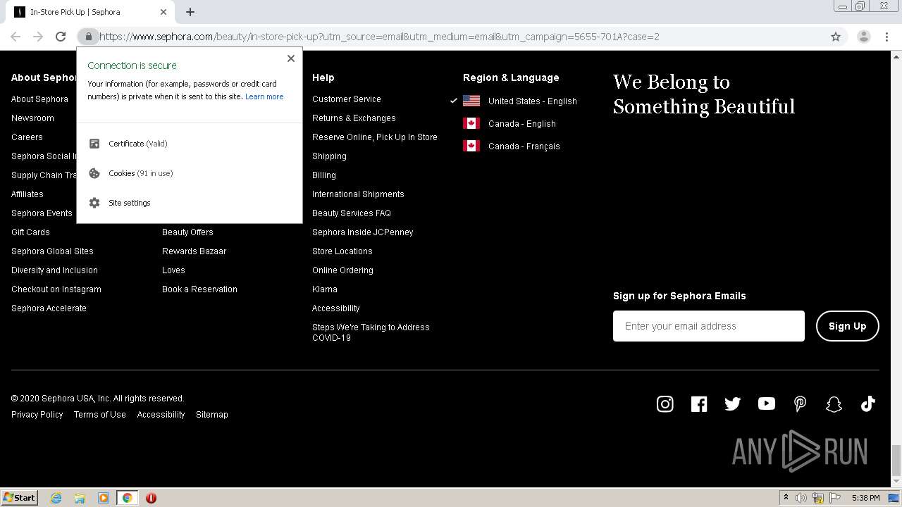Choose Canada - English language
902x507 pixels.
(522, 123)
